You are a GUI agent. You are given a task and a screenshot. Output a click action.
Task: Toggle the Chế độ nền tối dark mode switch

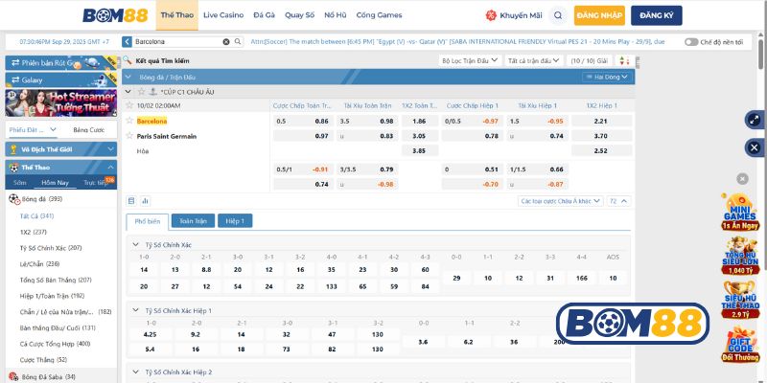(690, 42)
